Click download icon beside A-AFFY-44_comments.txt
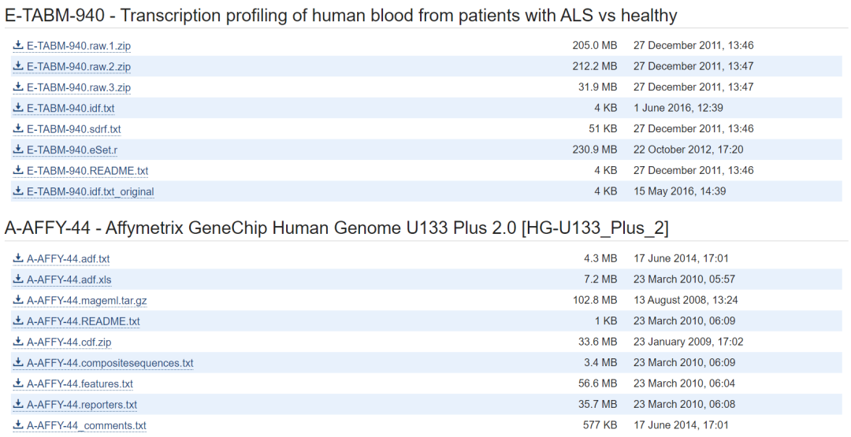Viewport: 851px width, 437px height. point(18,425)
